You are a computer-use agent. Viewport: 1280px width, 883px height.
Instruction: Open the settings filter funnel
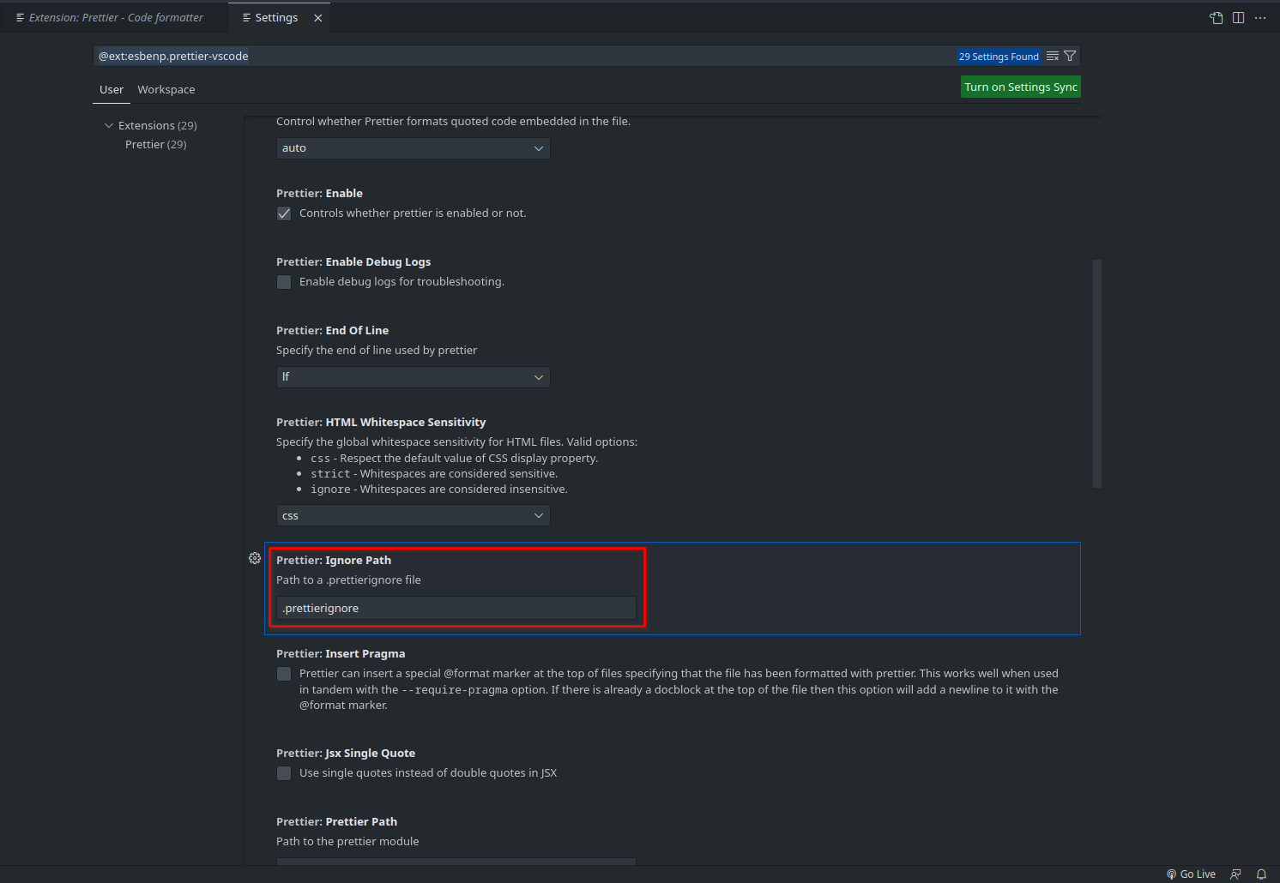coord(1070,56)
